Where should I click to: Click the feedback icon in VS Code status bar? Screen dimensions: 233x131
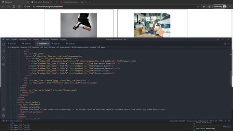(225, 121)
